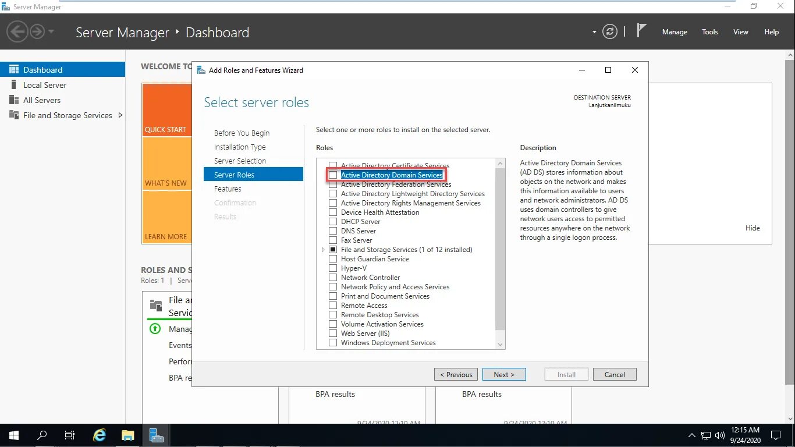Enable the DNS Server role checkbox
The width and height of the screenshot is (795, 447).
click(333, 231)
